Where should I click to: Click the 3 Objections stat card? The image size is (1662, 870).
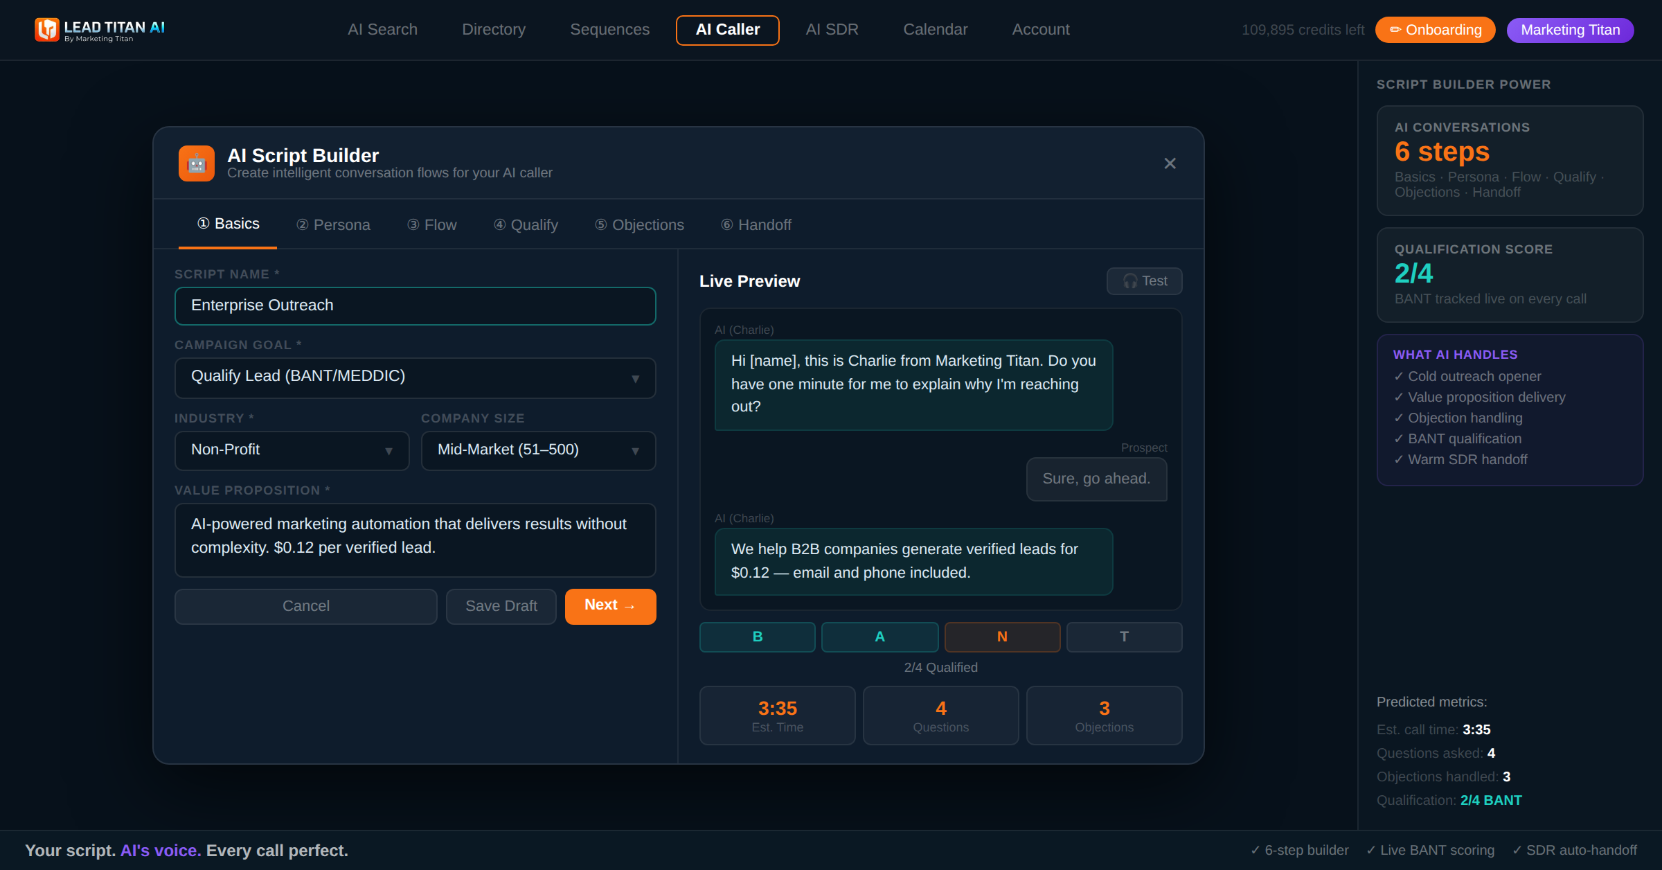1105,716
